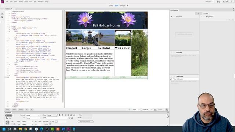Click the File Management arrows icon

(x=2, y=17)
